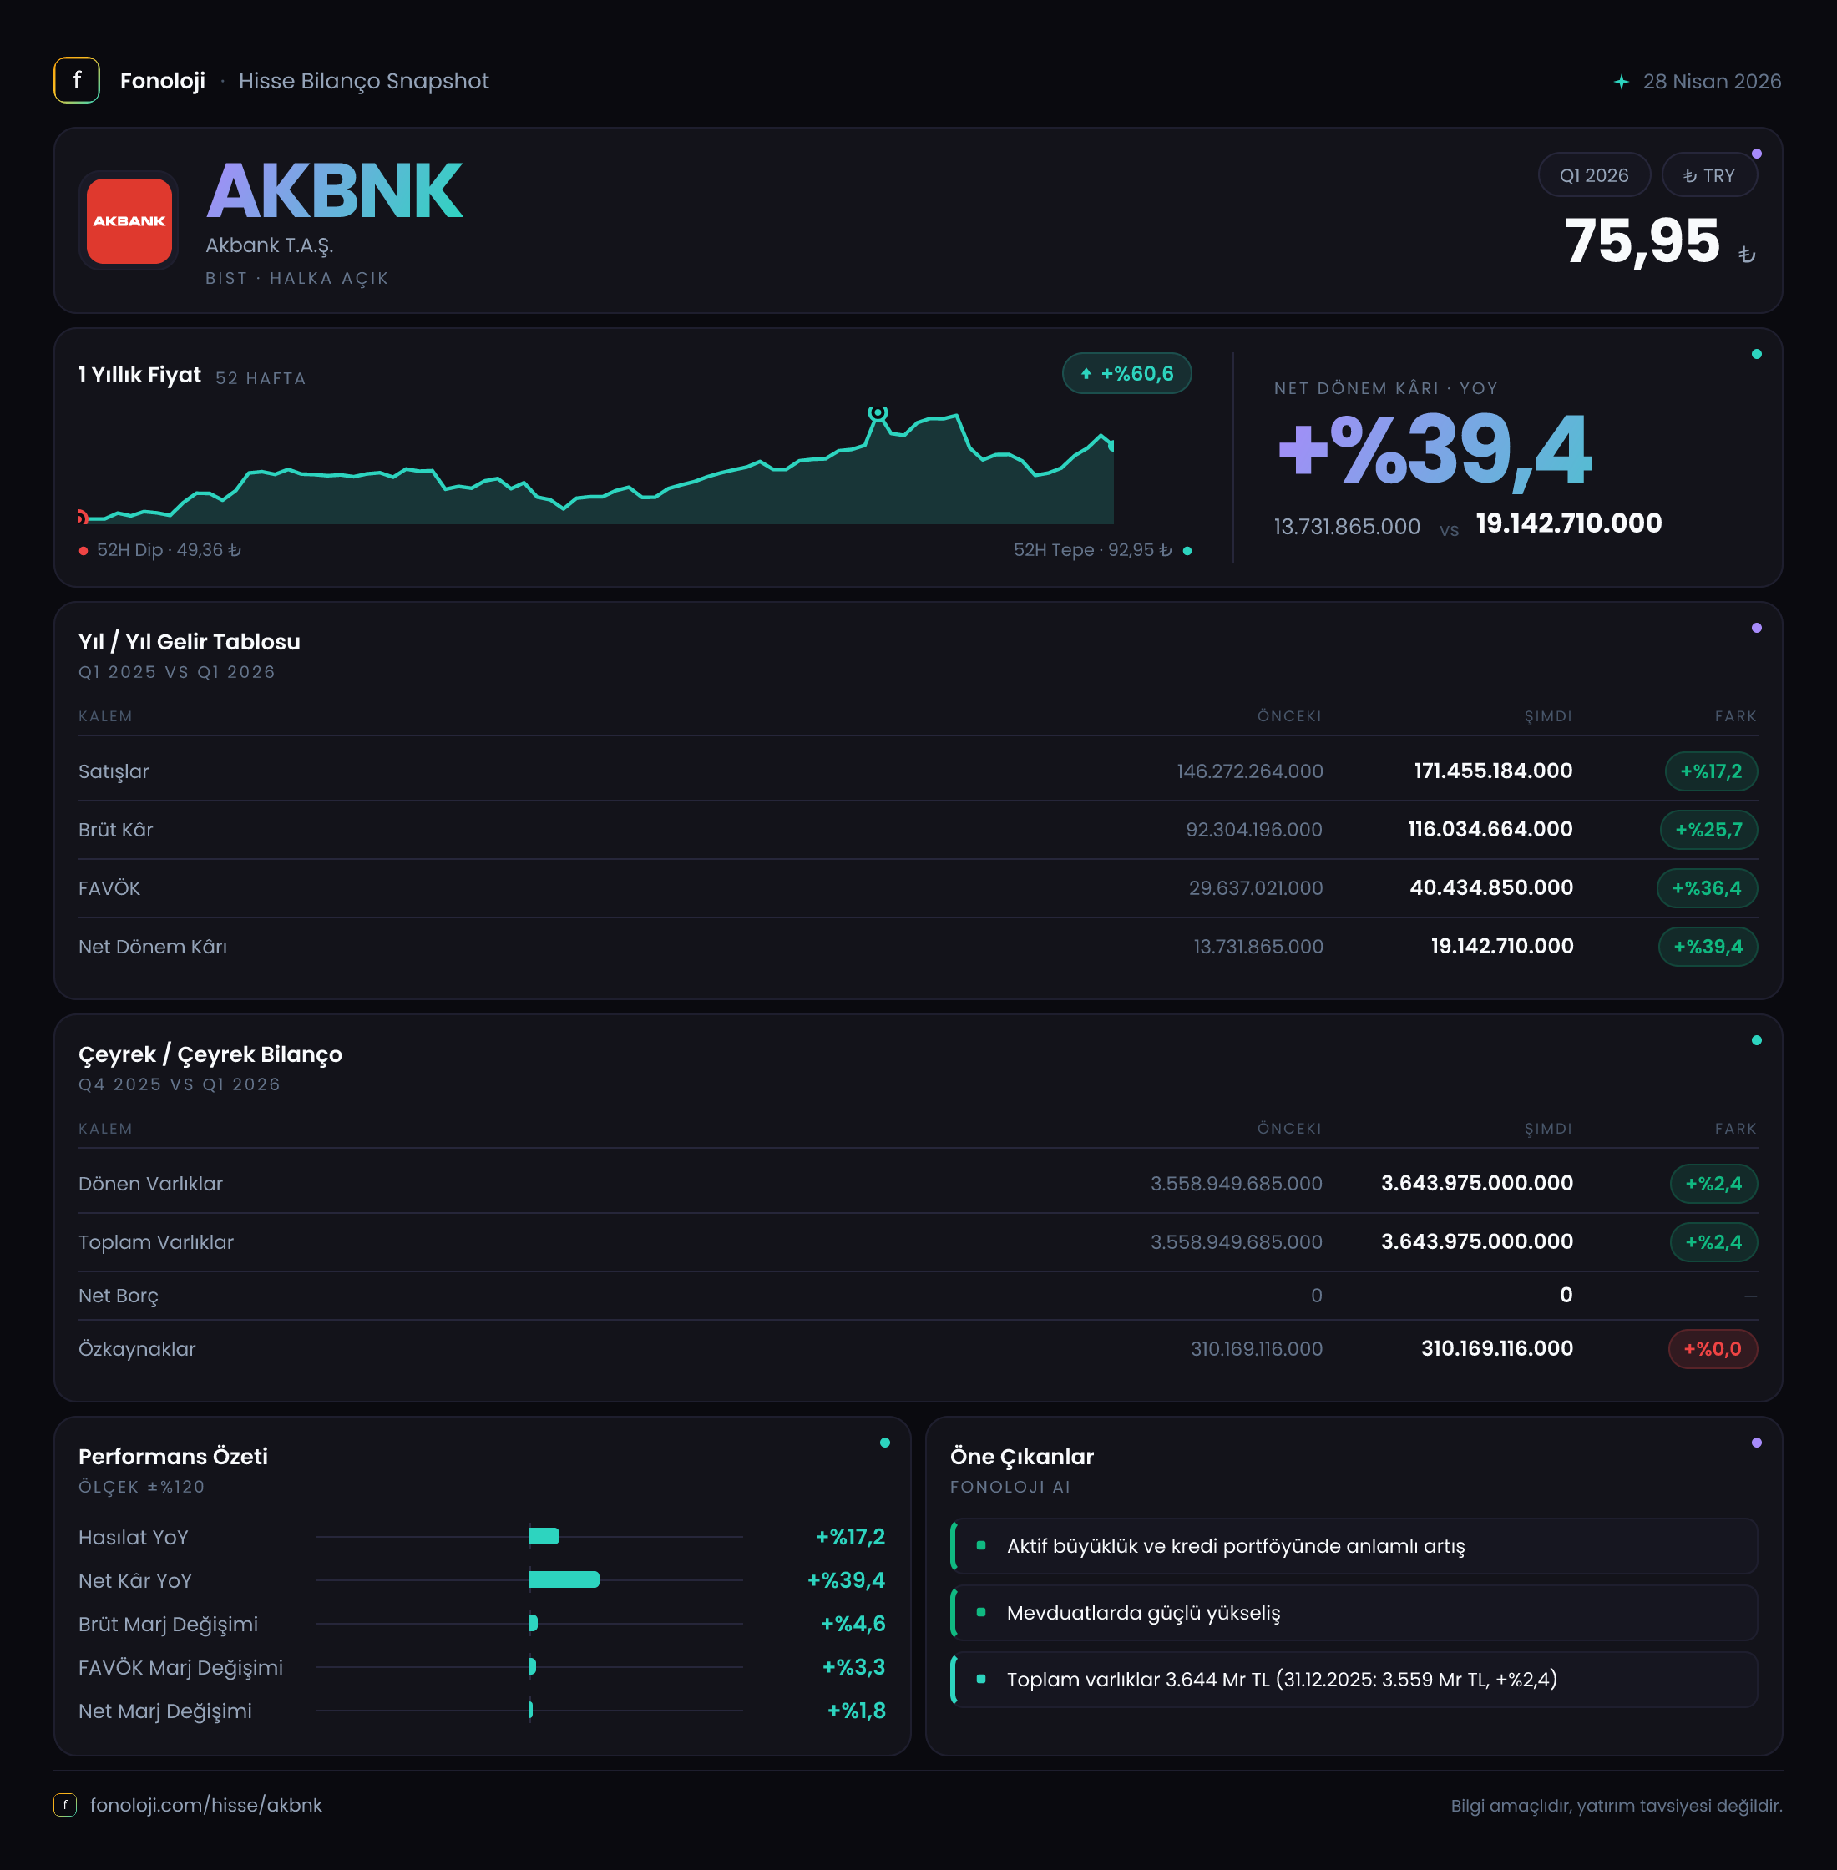Screen dimensions: 1837x1870
Task: Click the FAVÖK +%36,4 change badge
Action: pos(1707,888)
